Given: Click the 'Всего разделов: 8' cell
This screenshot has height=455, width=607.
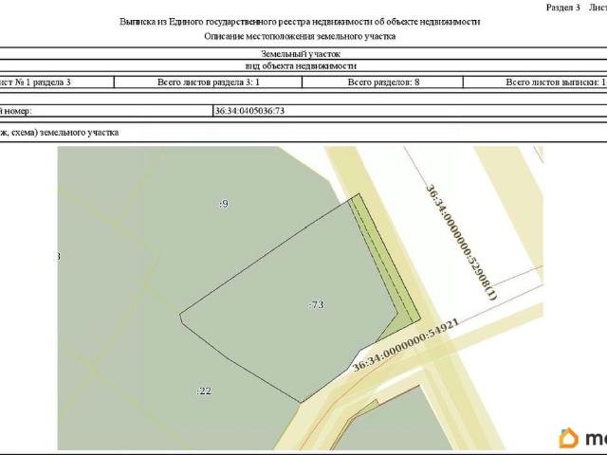Looking at the screenshot, I should coord(383,82).
